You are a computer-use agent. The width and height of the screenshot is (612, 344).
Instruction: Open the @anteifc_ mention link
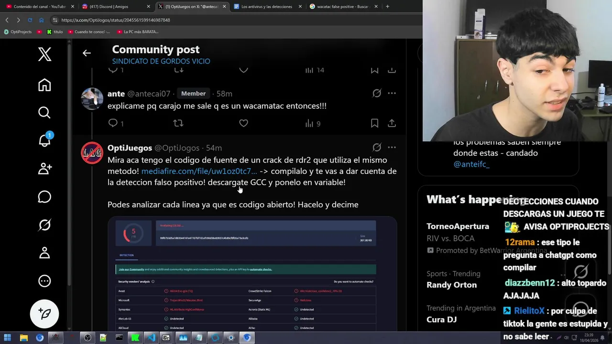[x=471, y=164]
